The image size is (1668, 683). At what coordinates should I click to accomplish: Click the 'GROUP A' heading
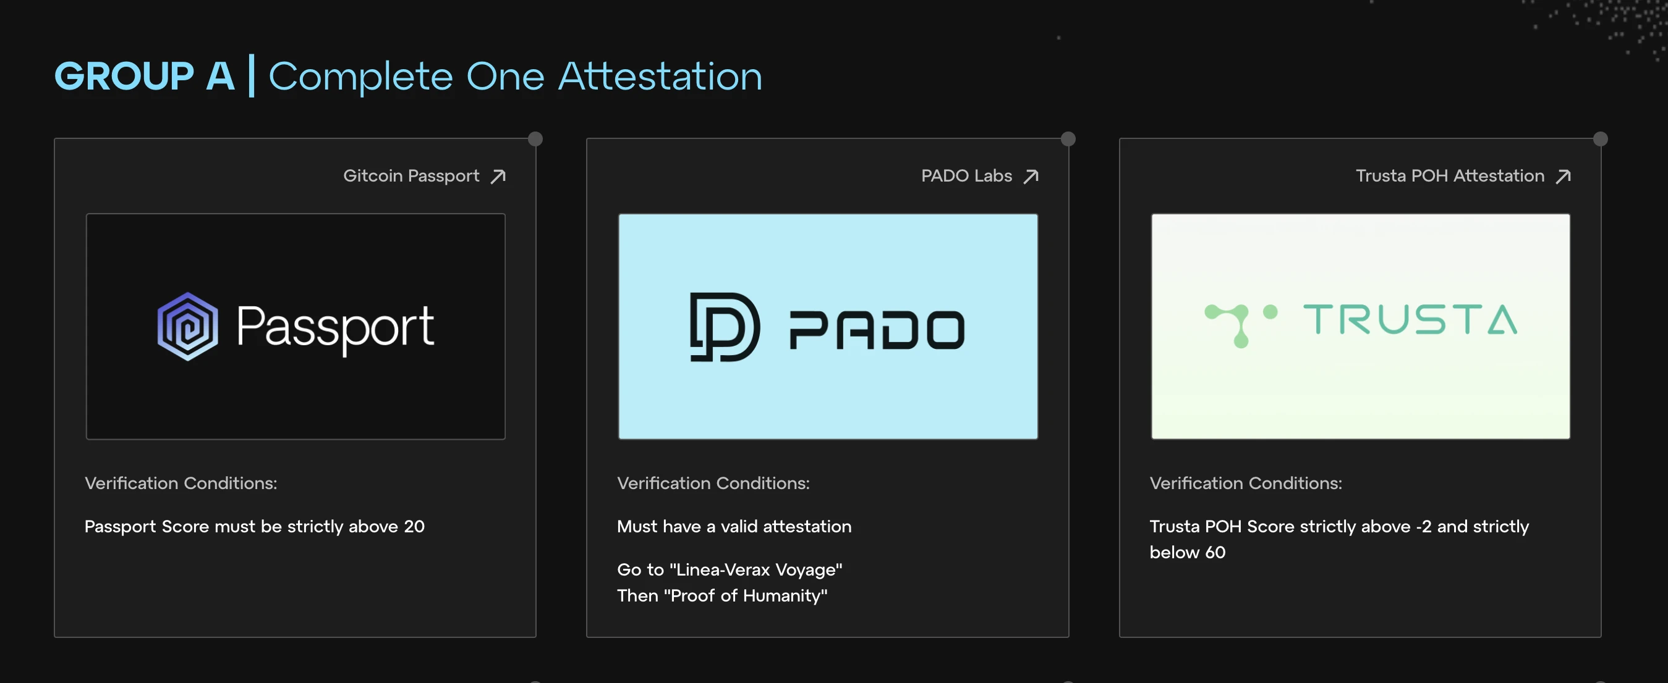tap(144, 77)
